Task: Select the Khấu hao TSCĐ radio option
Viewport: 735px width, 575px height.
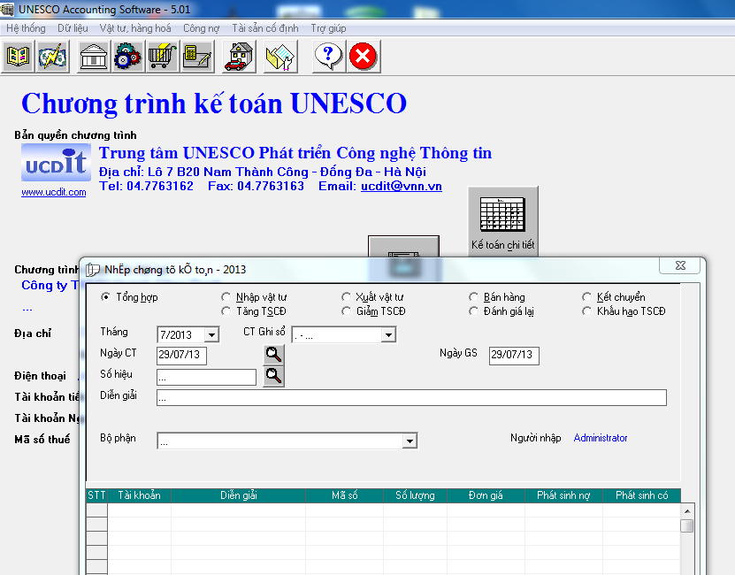Action: pos(586,310)
